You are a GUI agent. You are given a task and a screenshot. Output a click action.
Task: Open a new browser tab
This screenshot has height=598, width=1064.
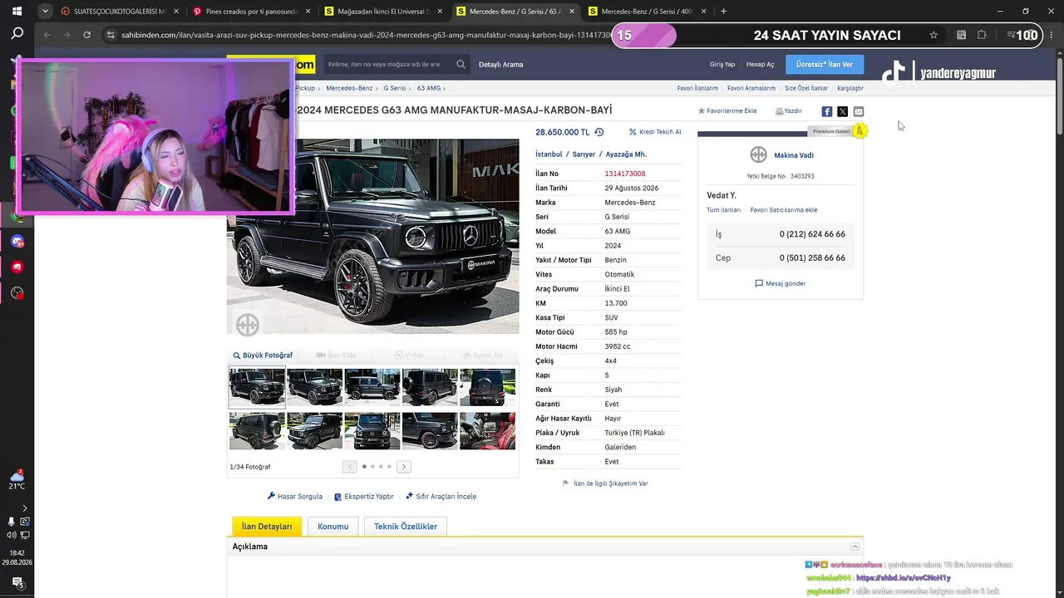723,12
